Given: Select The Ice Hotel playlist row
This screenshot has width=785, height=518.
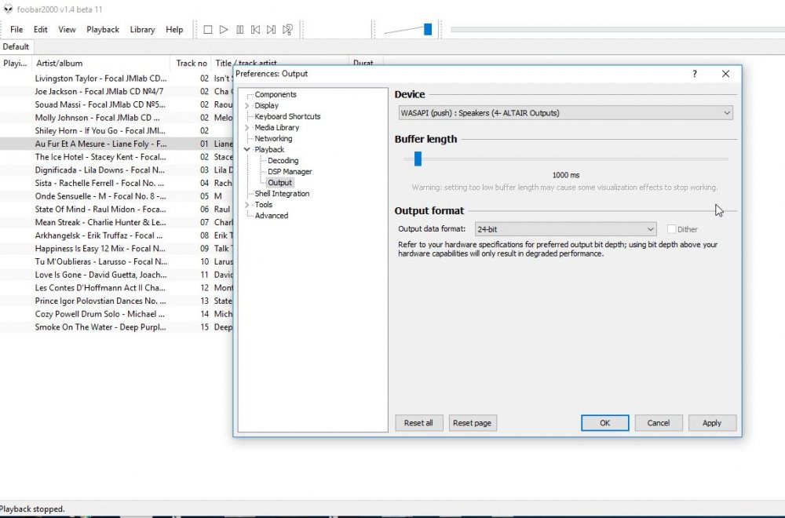Looking at the screenshot, I should click(x=116, y=157).
